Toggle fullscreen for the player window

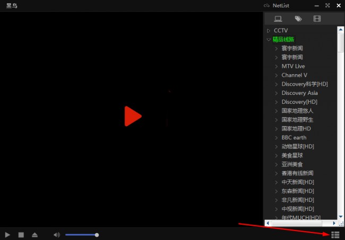pyautogui.click(x=327, y=5)
